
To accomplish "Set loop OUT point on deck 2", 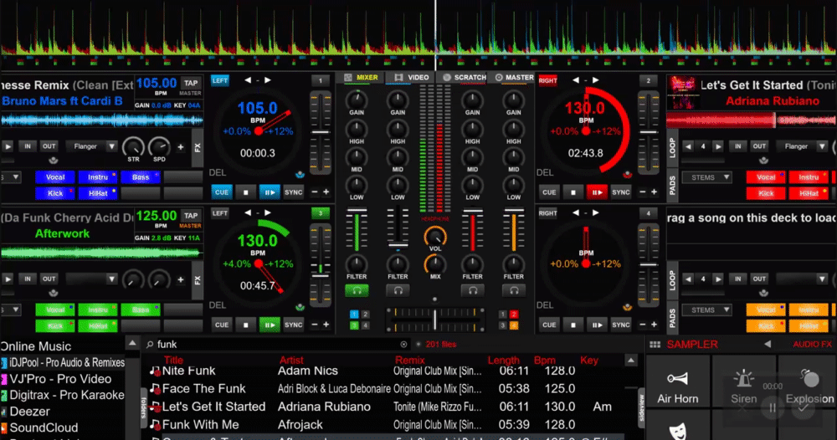I will [759, 146].
